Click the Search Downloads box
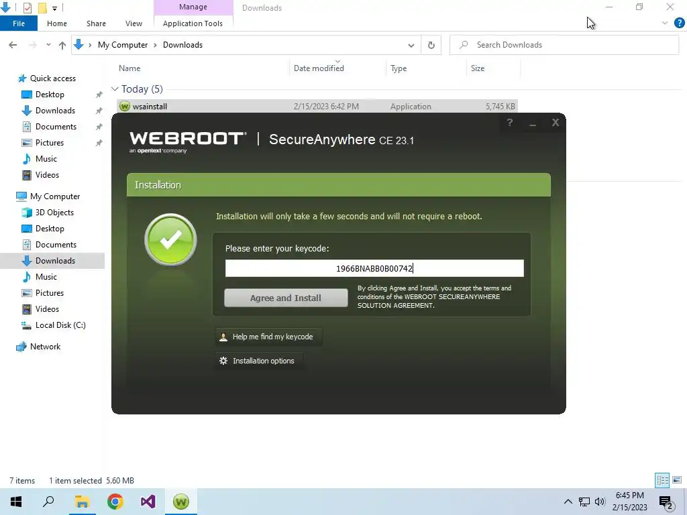The width and height of the screenshot is (687, 515). (x=564, y=45)
